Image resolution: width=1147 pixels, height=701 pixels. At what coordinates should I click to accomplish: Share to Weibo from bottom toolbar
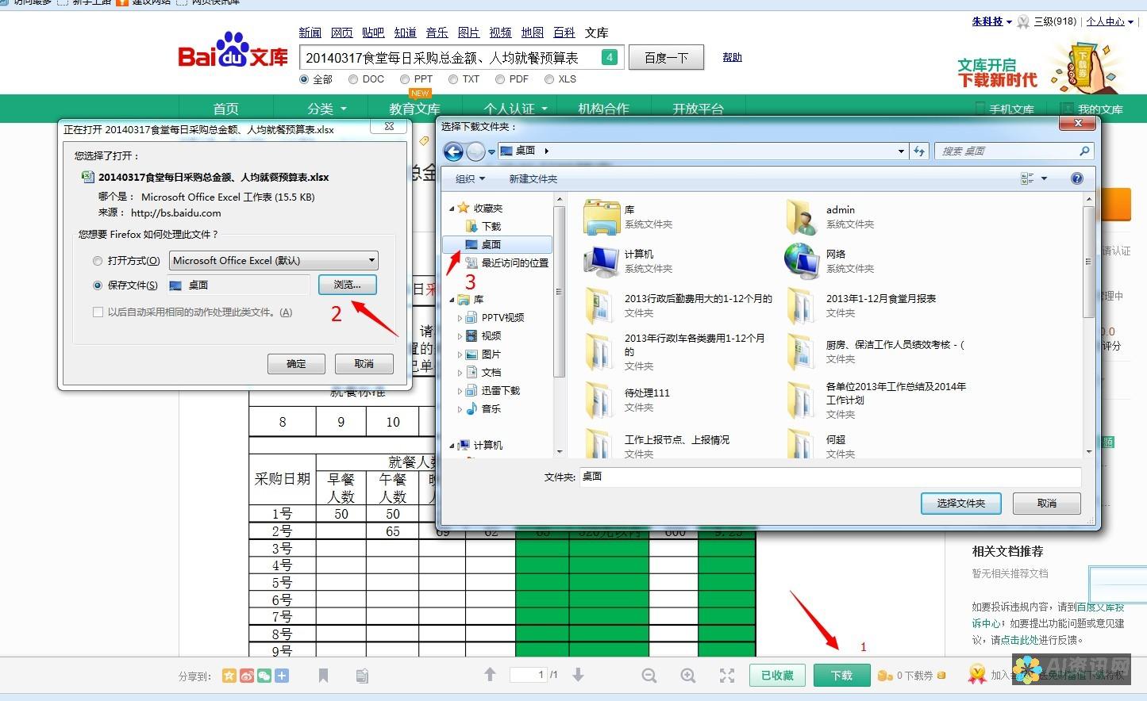click(x=247, y=676)
